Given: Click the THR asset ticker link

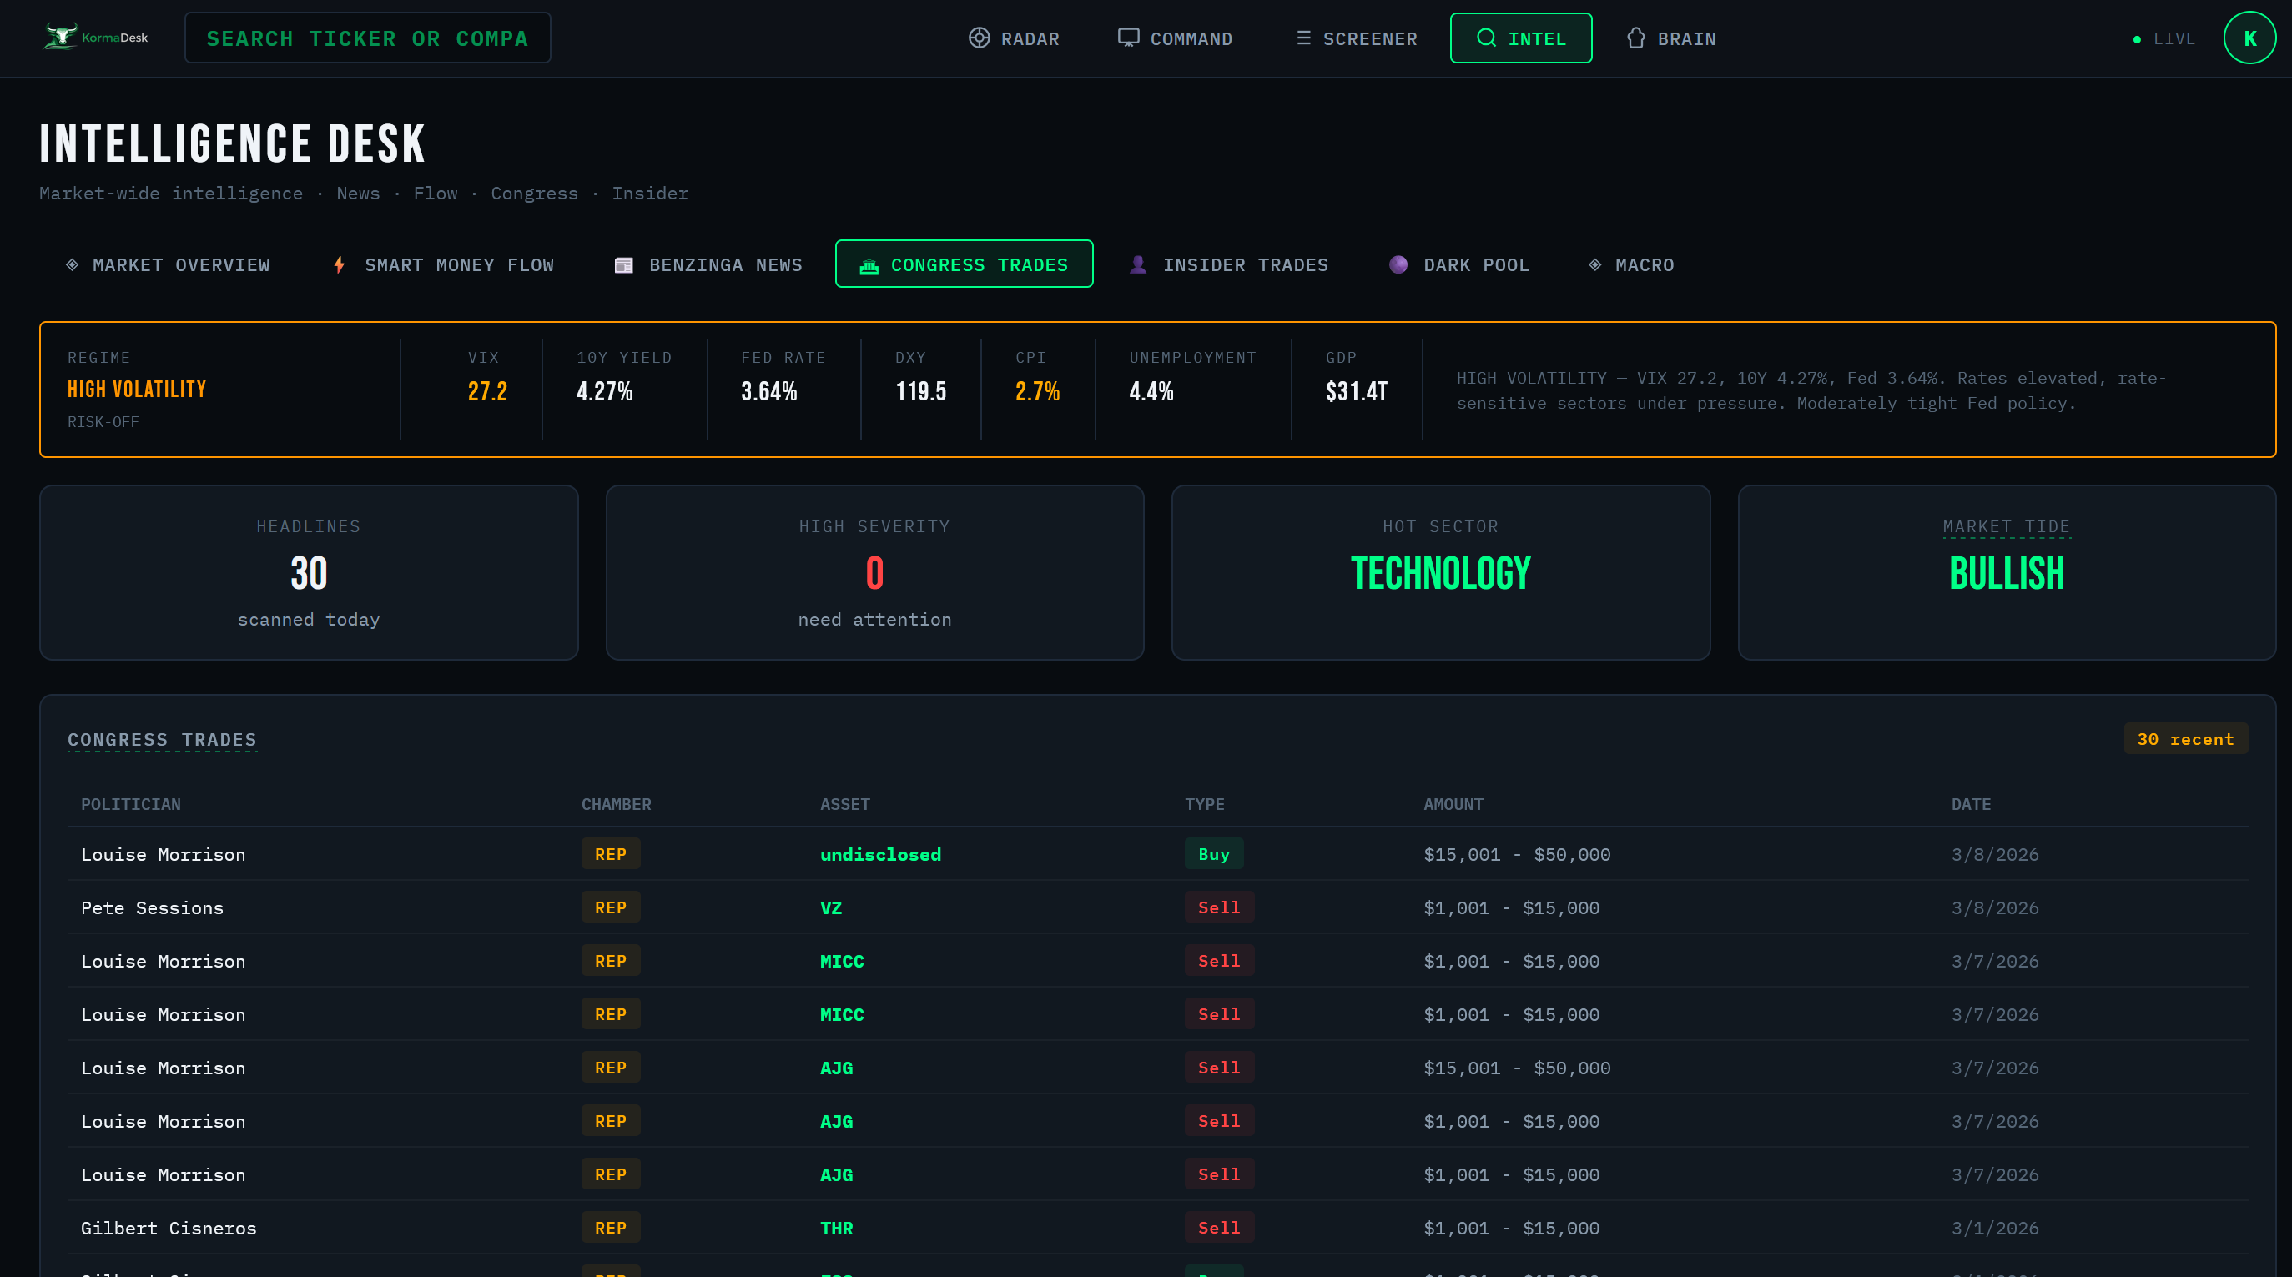Looking at the screenshot, I should (x=835, y=1228).
